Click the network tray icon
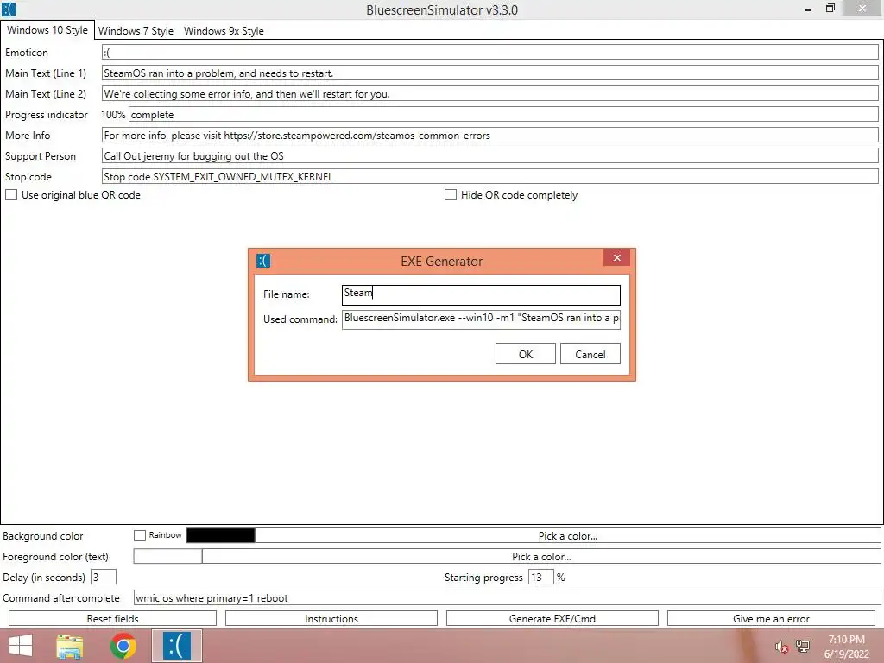Screen dimensions: 884x663 [802, 647]
